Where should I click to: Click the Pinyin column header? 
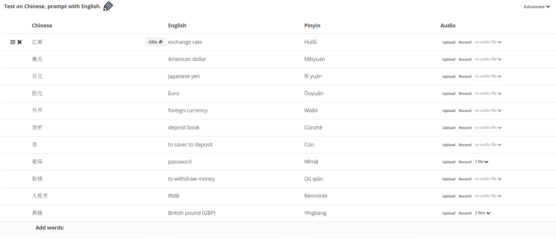click(x=312, y=26)
